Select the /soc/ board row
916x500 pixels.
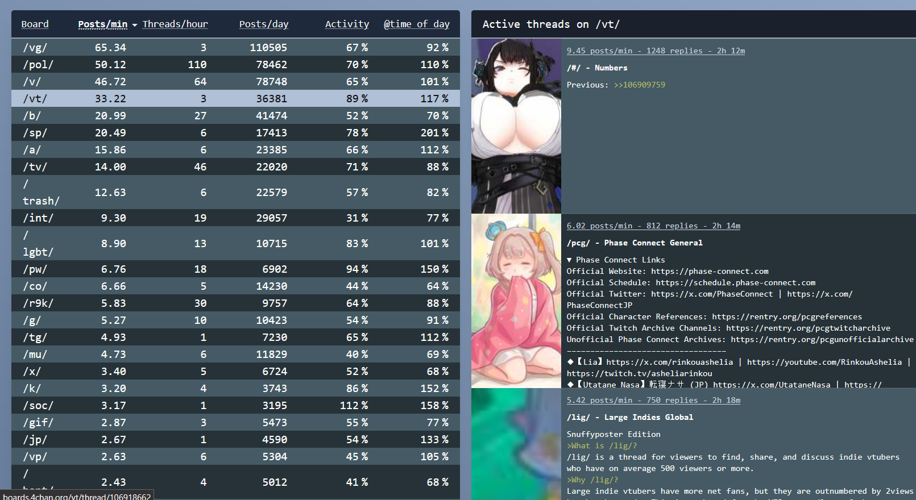[235, 405]
